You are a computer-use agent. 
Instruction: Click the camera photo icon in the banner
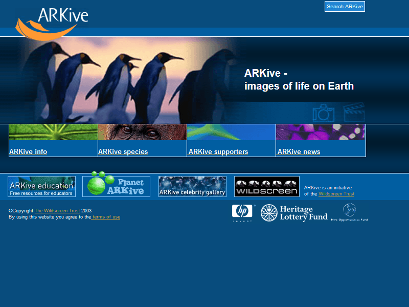tap(324, 113)
